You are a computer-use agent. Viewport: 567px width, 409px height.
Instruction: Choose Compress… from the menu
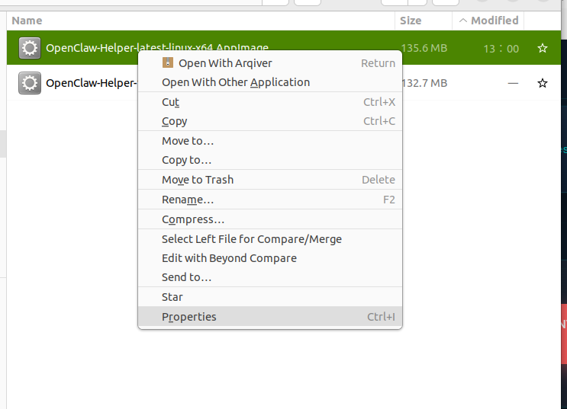click(x=193, y=219)
